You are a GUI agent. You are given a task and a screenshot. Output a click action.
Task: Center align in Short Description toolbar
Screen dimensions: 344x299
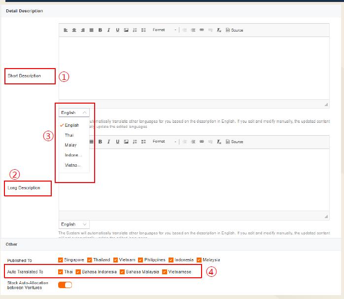pyautogui.click(x=74, y=30)
